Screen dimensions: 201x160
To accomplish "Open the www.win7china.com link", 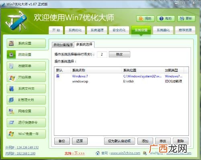I will point(125,153).
